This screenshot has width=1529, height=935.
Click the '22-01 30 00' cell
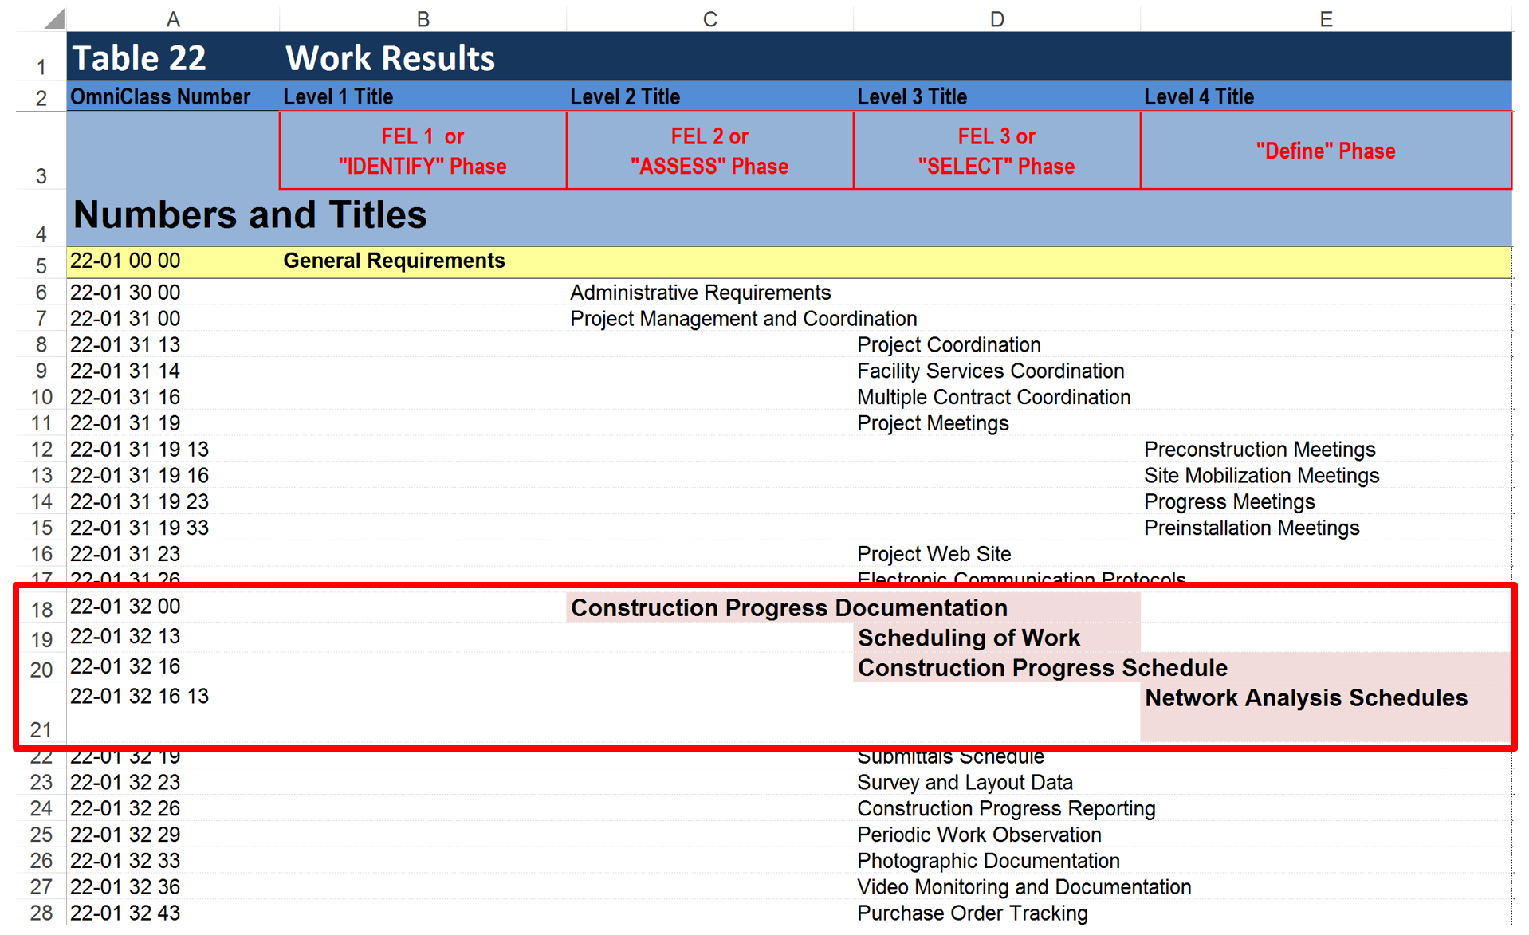tap(173, 293)
